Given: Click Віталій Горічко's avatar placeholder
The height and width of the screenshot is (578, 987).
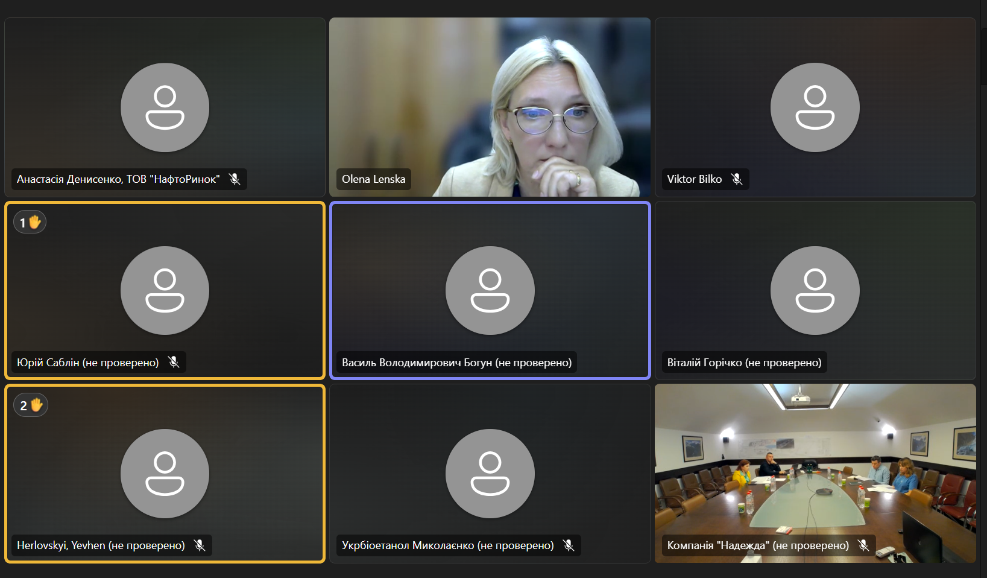Looking at the screenshot, I should coord(815,290).
